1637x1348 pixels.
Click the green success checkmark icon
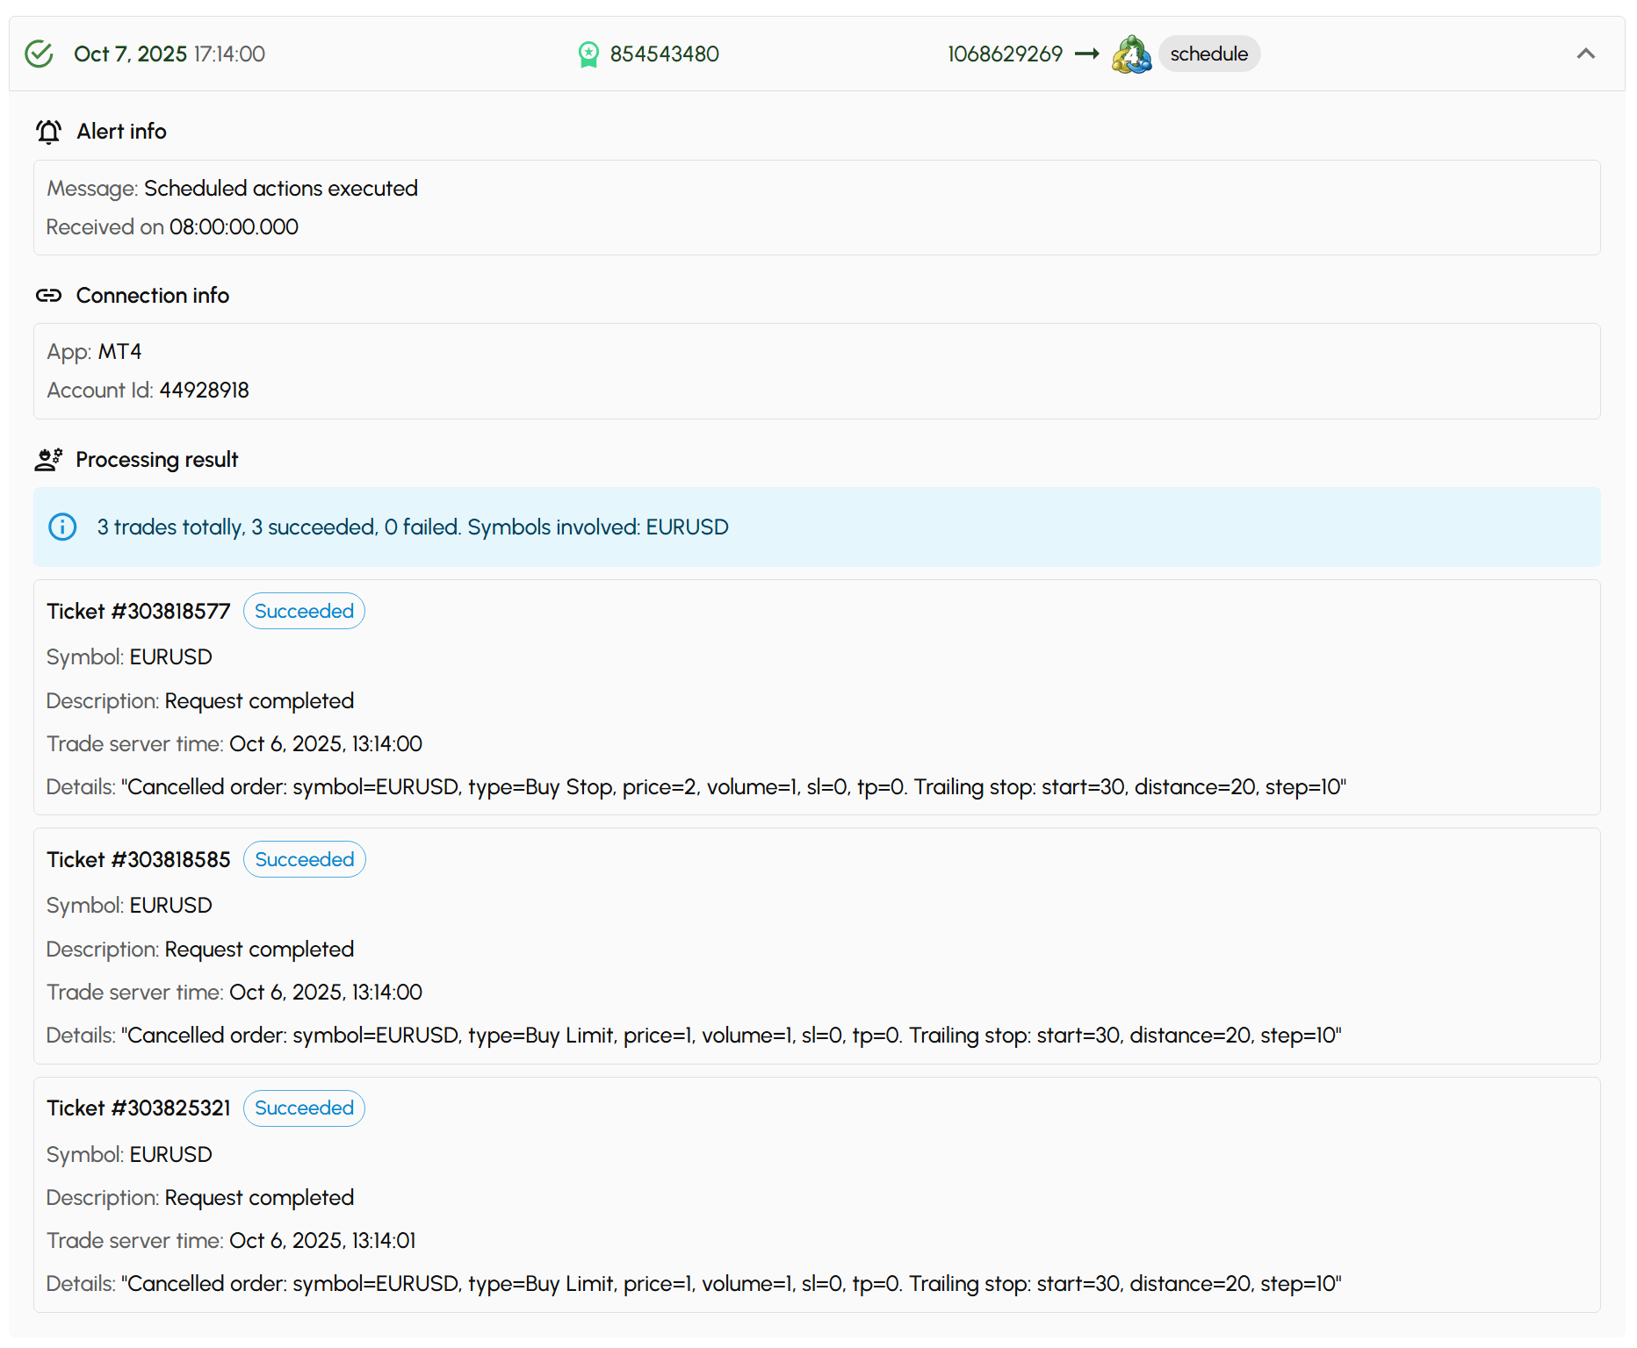(x=39, y=54)
